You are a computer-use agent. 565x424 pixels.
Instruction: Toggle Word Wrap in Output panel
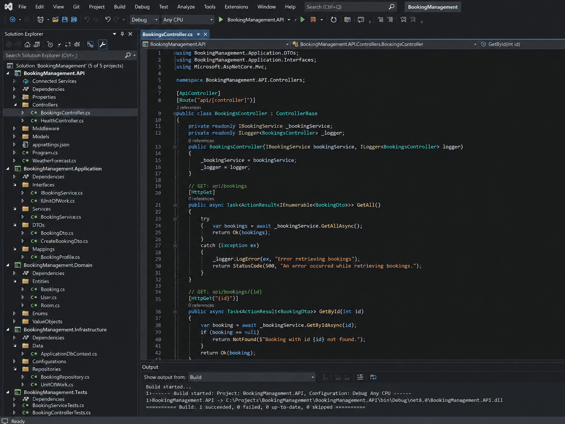pos(373,377)
